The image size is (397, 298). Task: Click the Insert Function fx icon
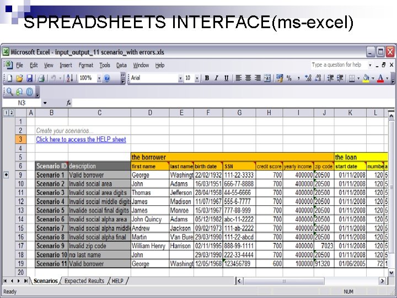pyautogui.click(x=68, y=103)
